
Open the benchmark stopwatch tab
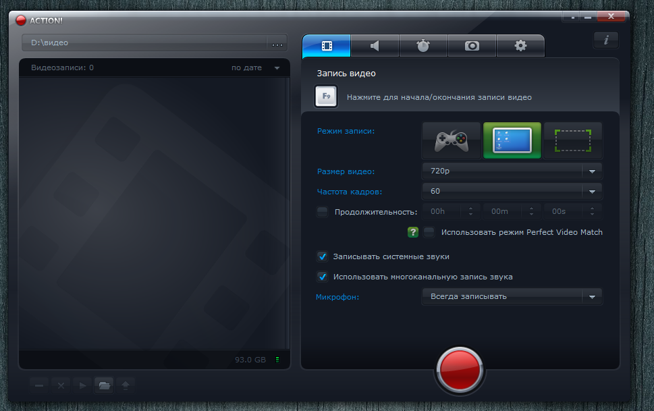[423, 45]
